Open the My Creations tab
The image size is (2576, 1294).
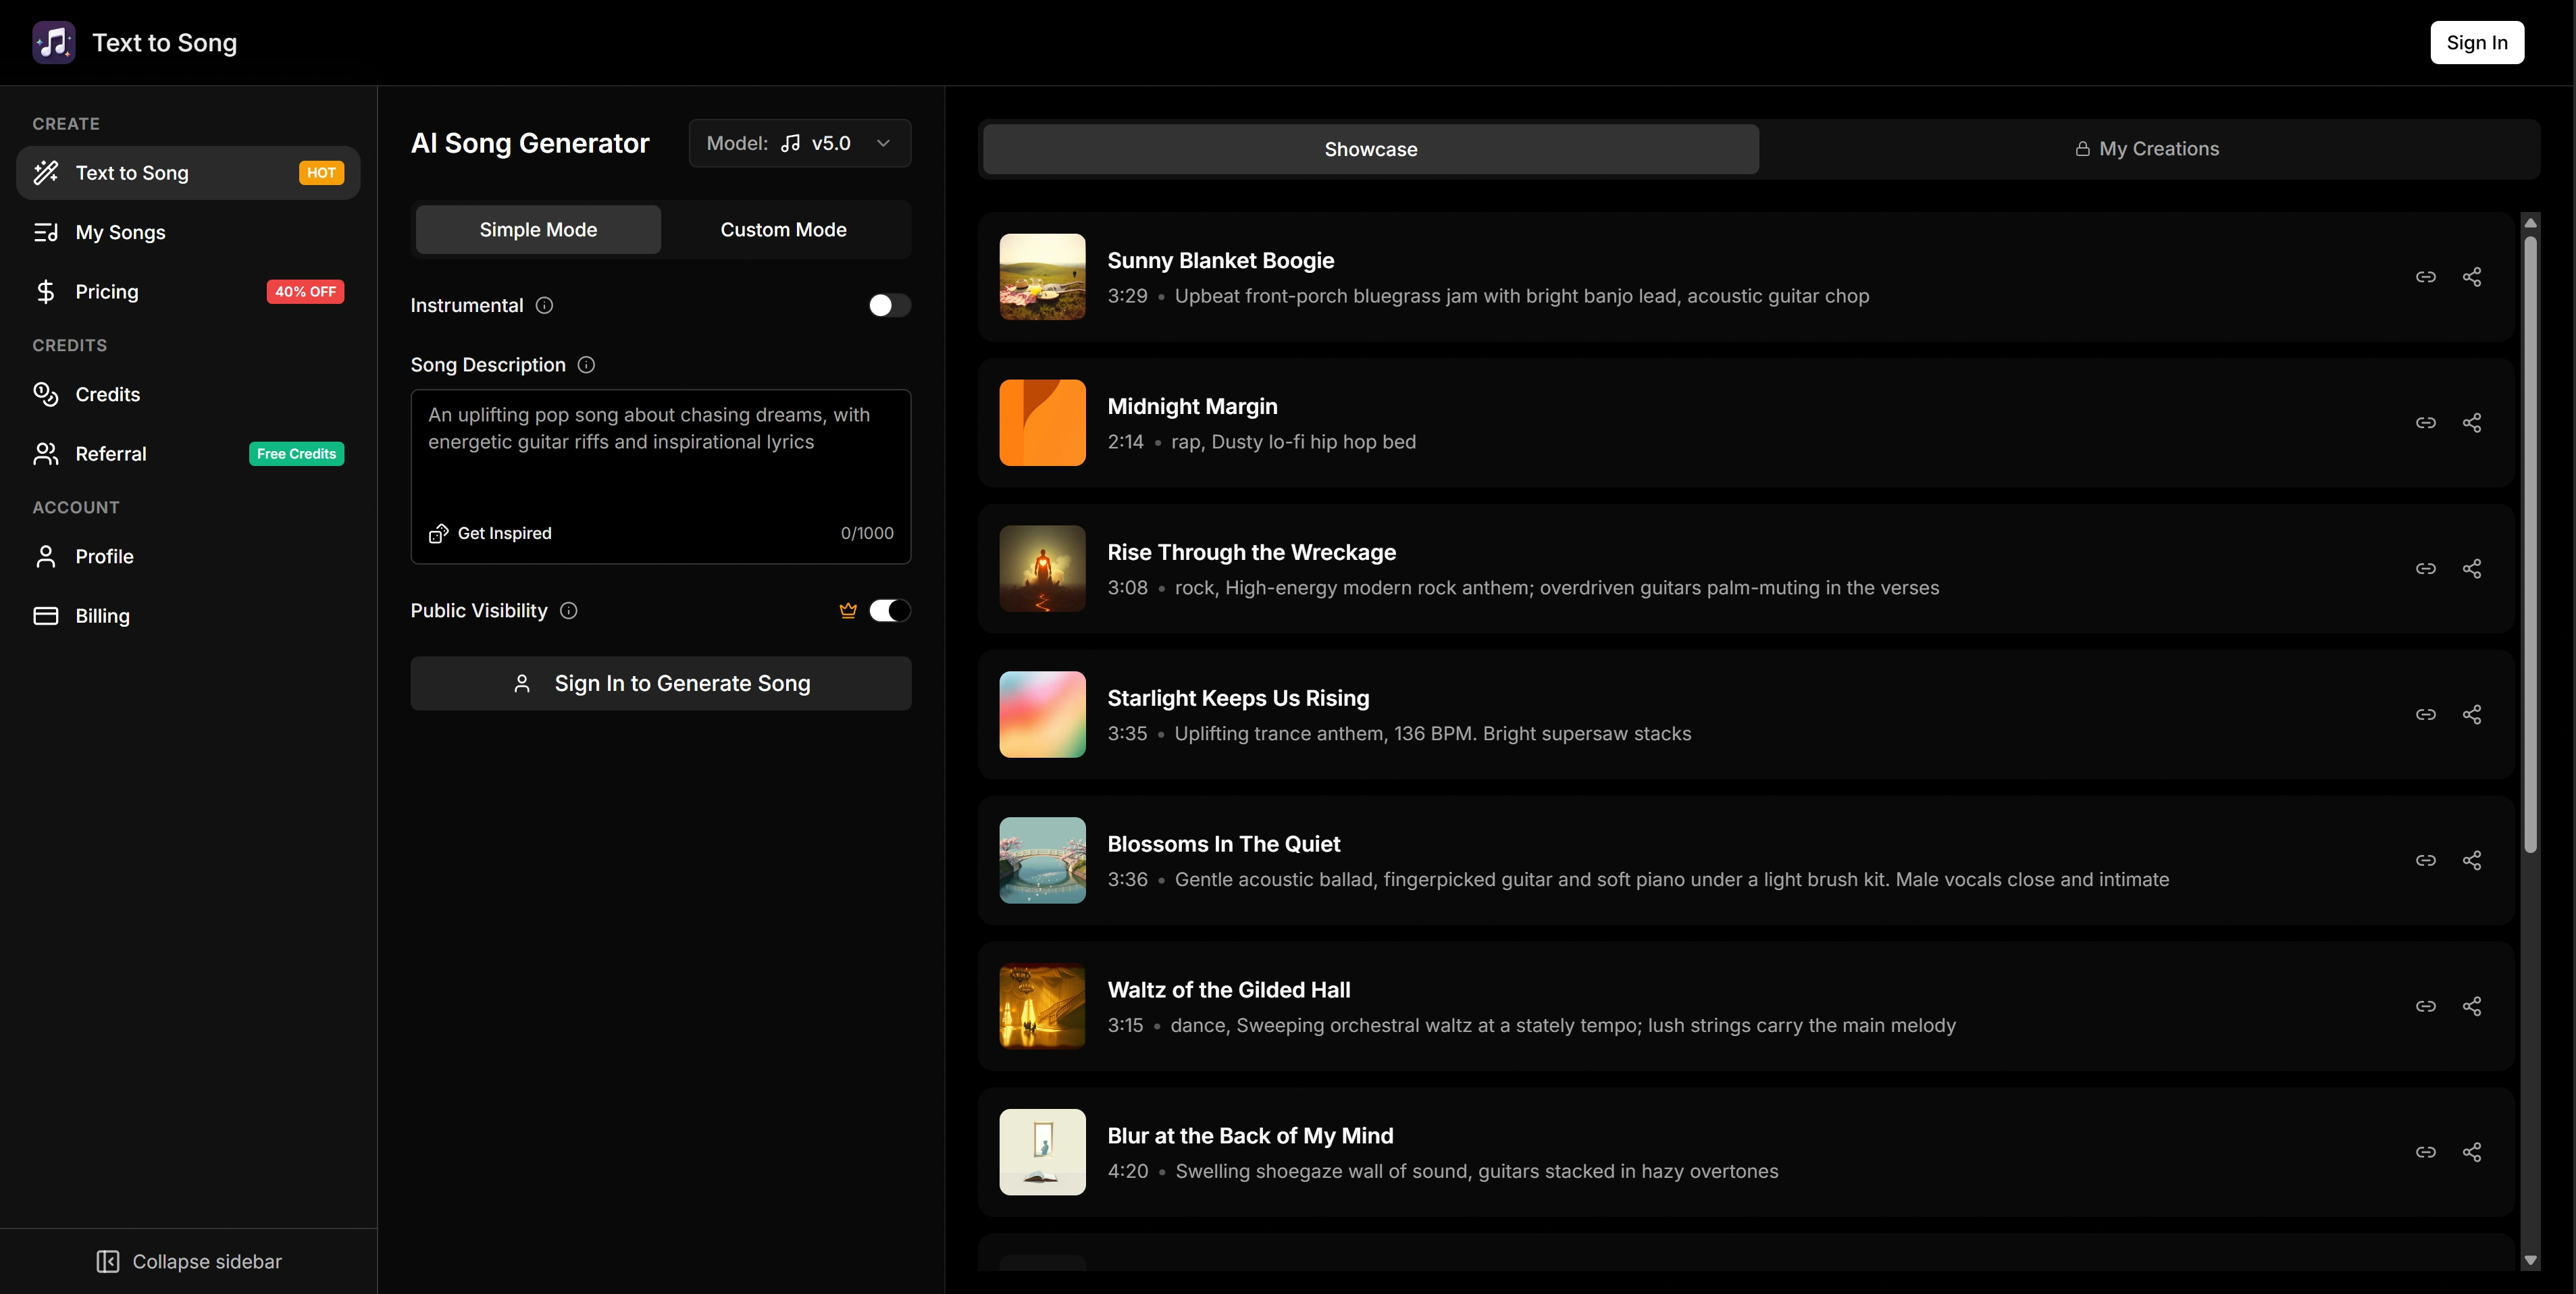2147,149
